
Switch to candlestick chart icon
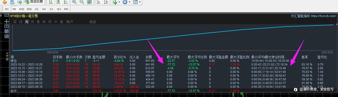pyautogui.click(x=58, y=2)
